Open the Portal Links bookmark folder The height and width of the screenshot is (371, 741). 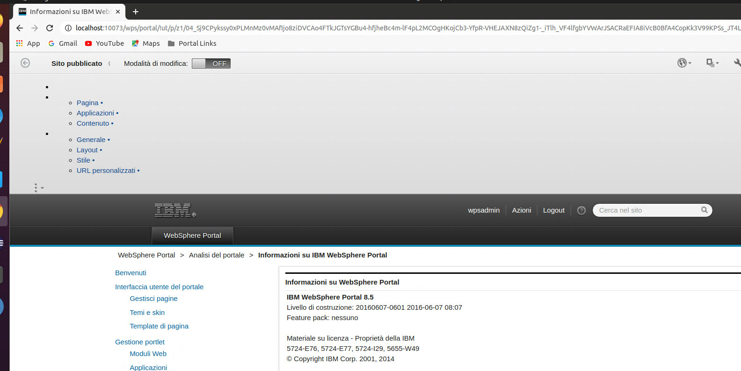[x=192, y=43]
